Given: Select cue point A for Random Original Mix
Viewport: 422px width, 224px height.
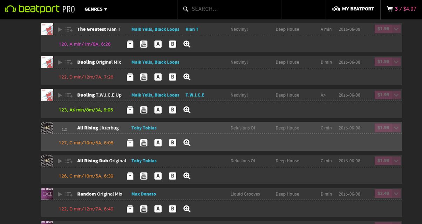Looking at the screenshot, I should [158, 209].
